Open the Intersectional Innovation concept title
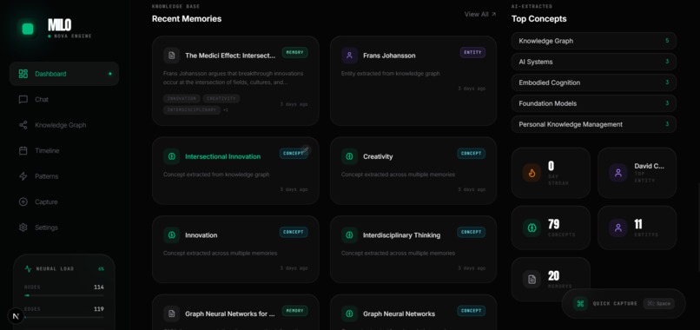The image size is (700, 330). pos(223,156)
